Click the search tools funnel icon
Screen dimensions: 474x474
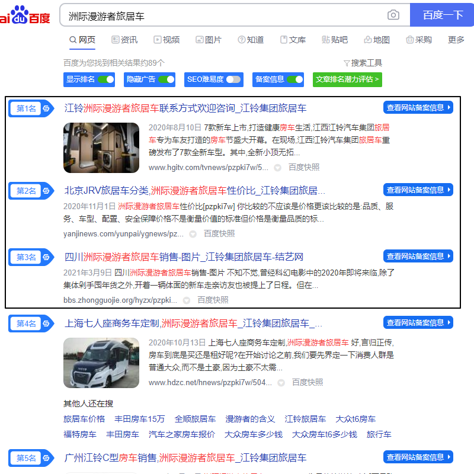[x=347, y=63]
